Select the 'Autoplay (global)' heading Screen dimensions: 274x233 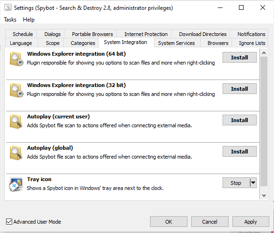point(50,148)
